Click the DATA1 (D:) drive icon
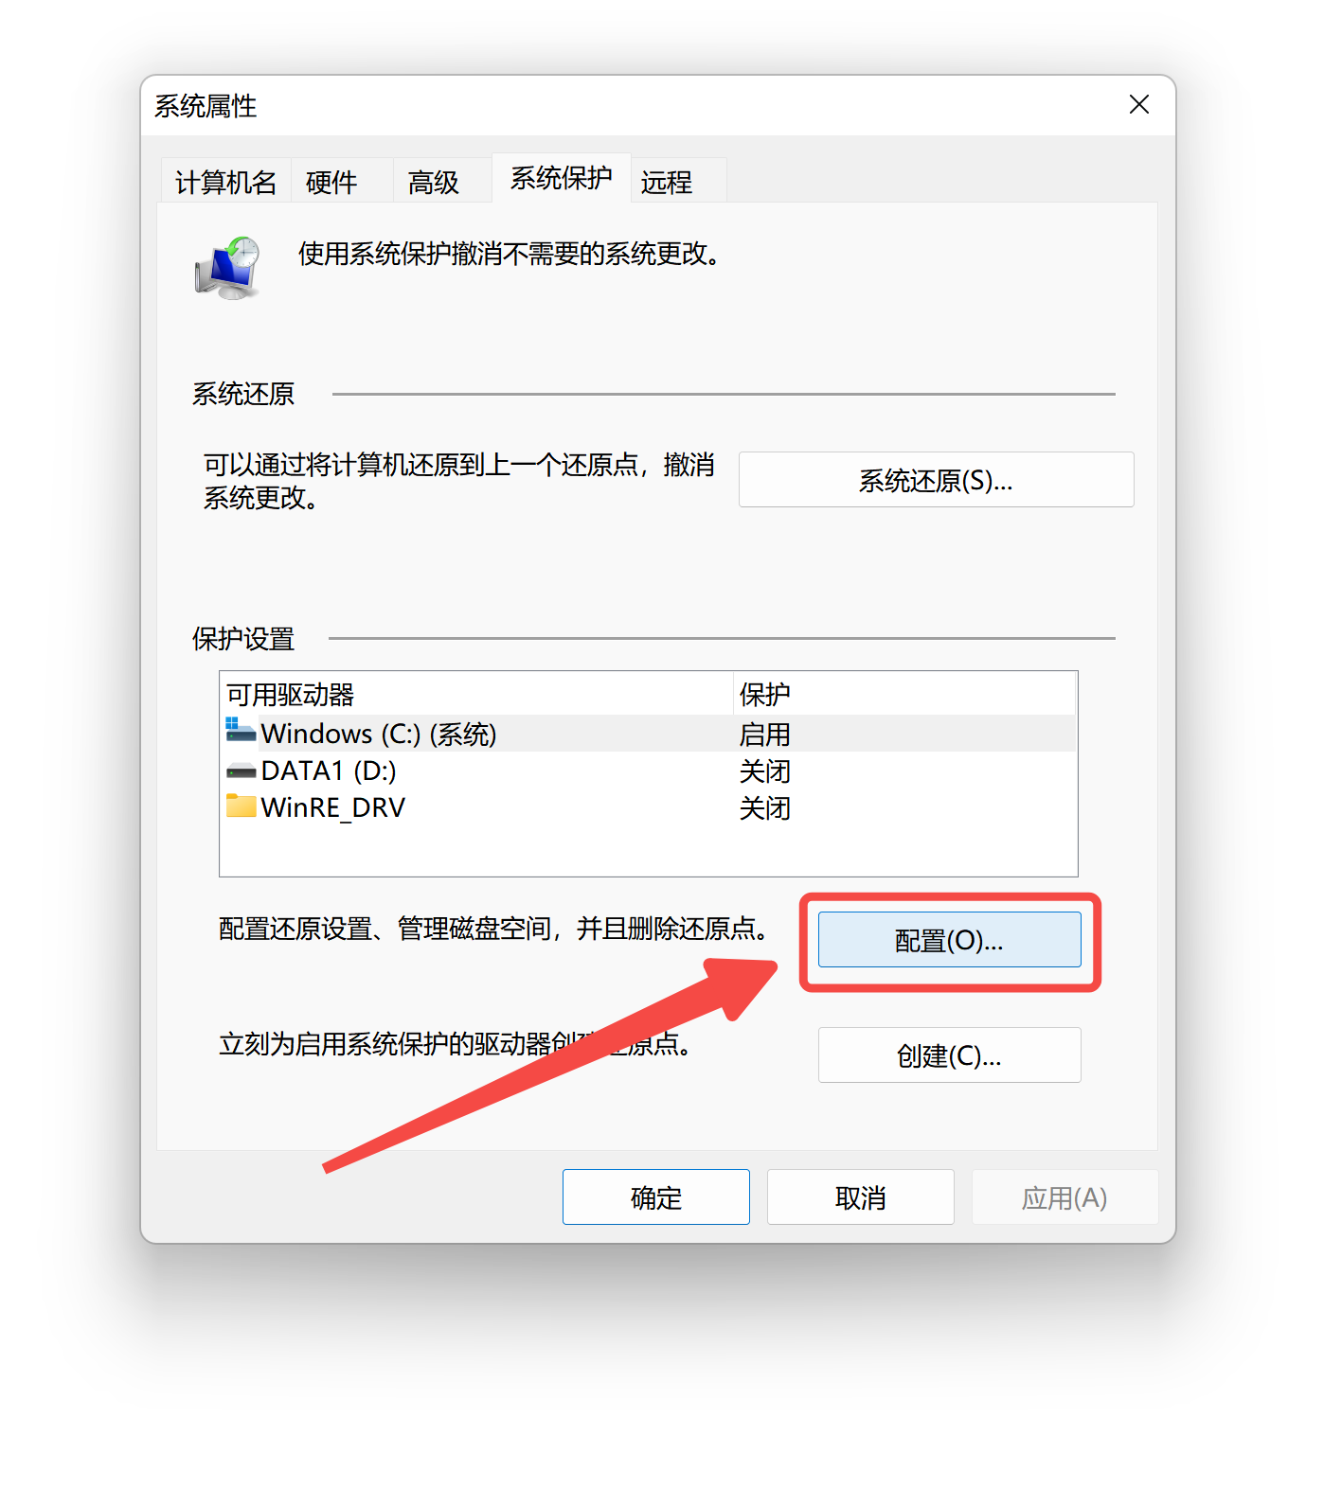1324x1488 pixels. [241, 771]
